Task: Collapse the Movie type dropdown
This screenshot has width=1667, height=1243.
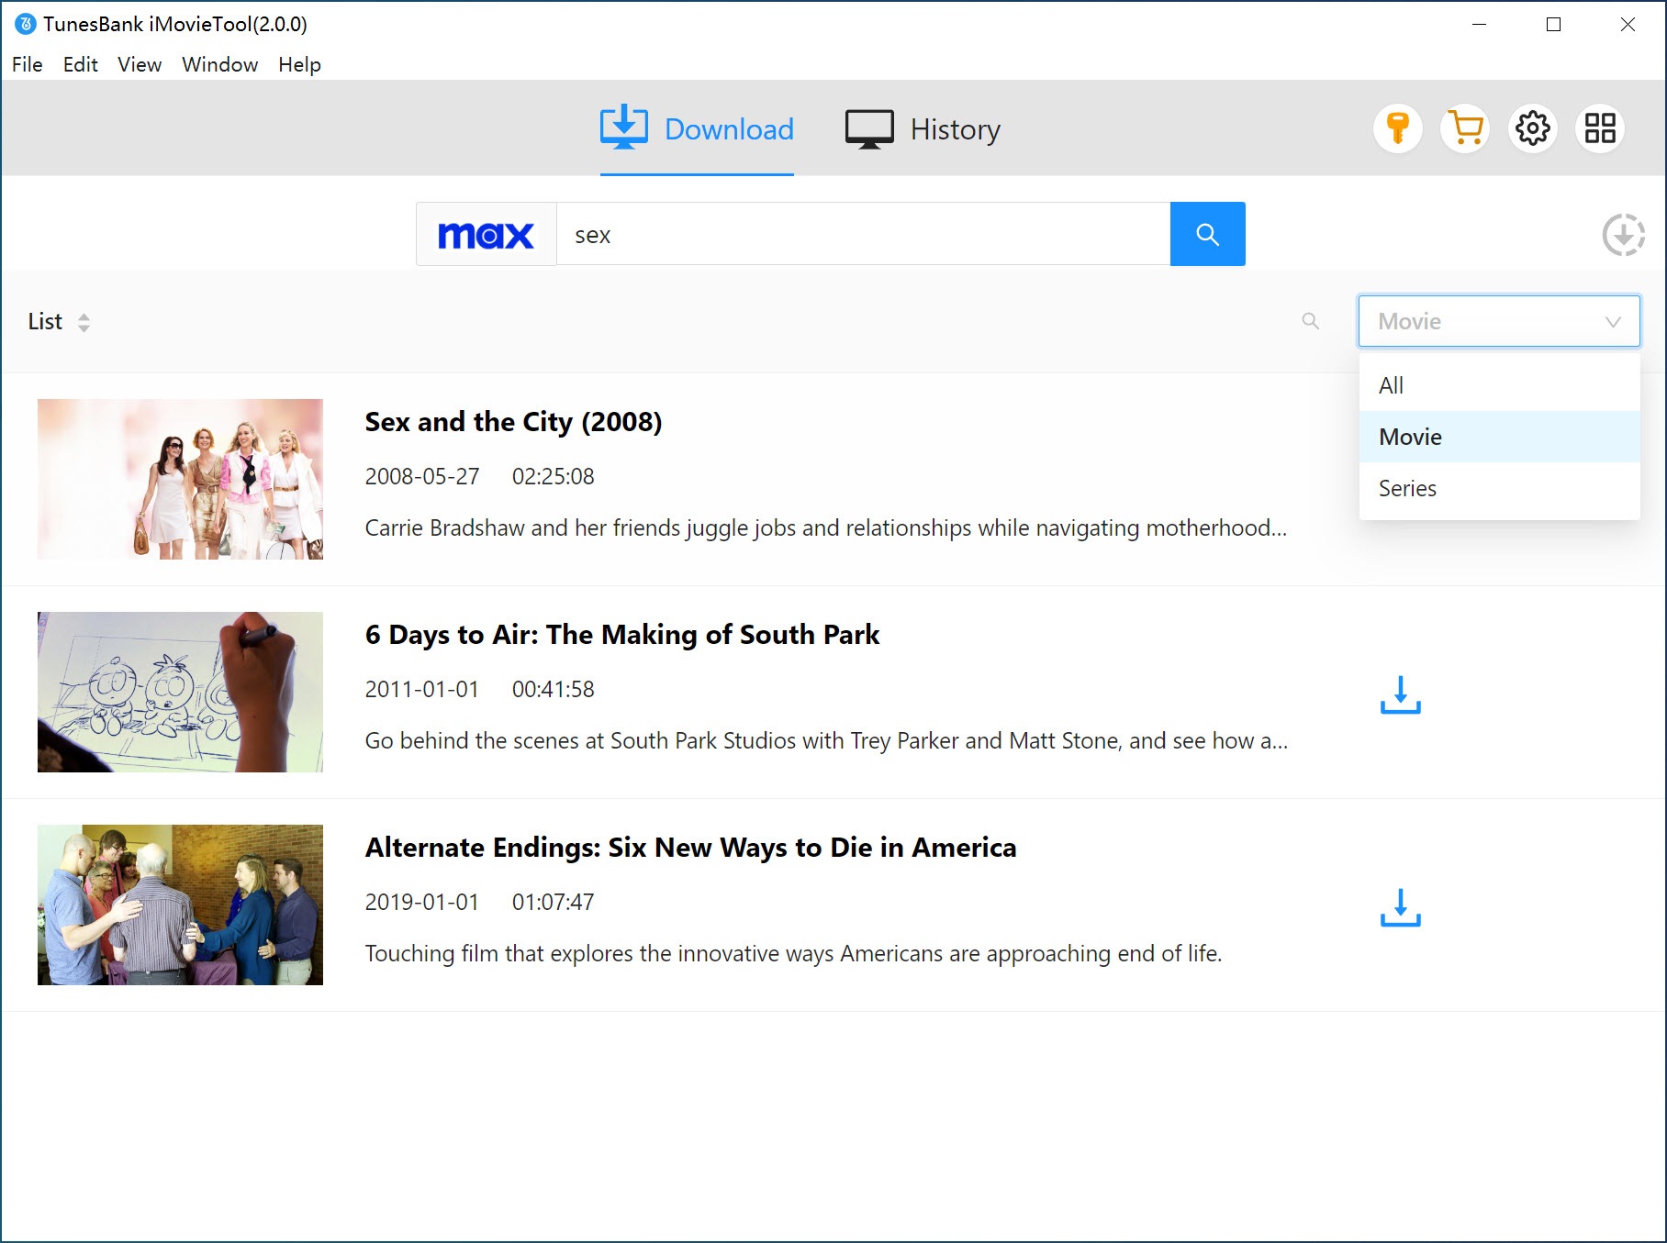Action: coord(1499,321)
